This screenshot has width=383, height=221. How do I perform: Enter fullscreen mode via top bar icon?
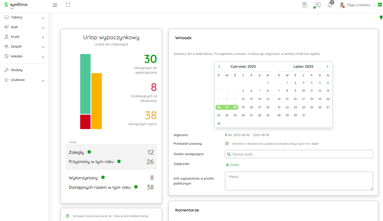point(68,5)
